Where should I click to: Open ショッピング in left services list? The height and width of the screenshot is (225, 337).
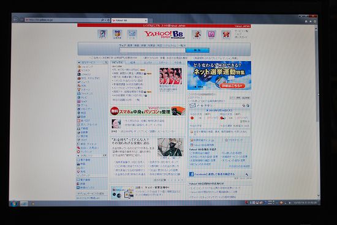tap(86, 67)
